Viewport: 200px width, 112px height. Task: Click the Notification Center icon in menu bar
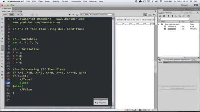pyautogui.click(x=195, y=1)
